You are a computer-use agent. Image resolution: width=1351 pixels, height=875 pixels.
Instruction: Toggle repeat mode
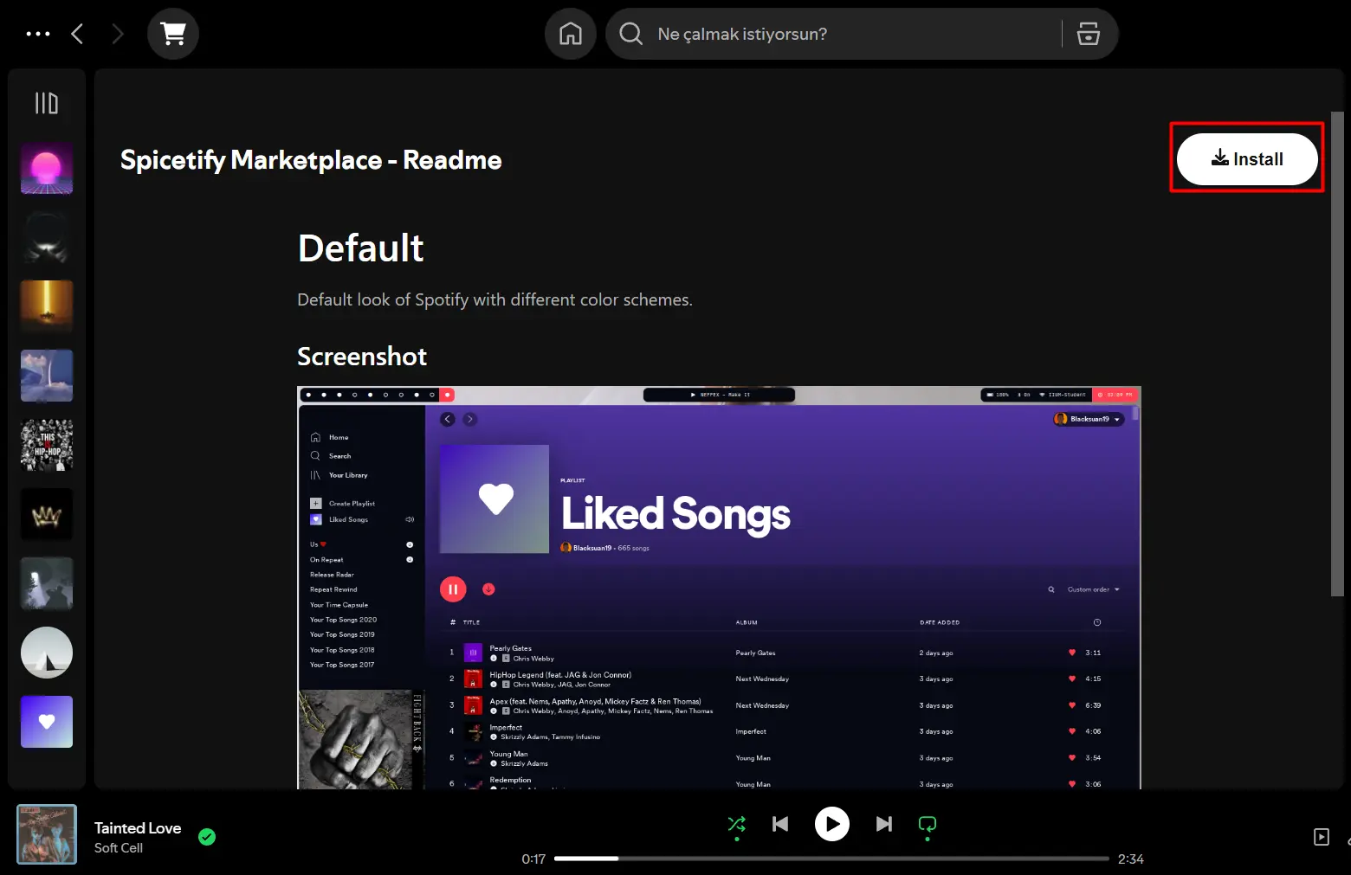[x=928, y=824]
